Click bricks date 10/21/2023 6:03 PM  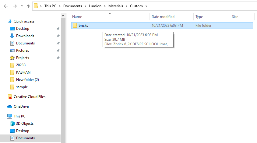[x=167, y=26]
